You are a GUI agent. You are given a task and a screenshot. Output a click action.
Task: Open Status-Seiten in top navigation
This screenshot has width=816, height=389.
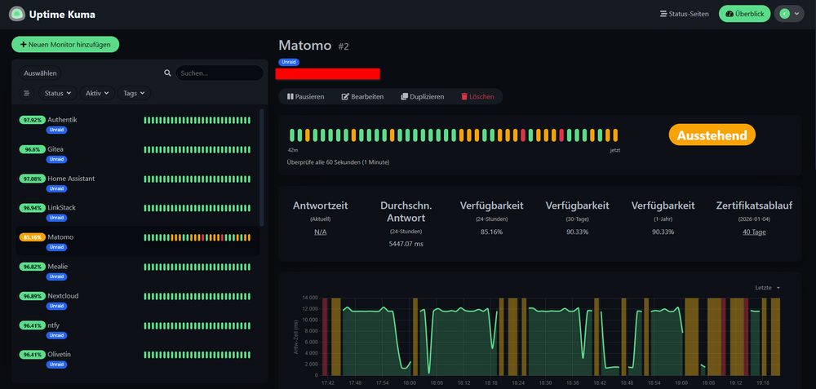click(685, 14)
